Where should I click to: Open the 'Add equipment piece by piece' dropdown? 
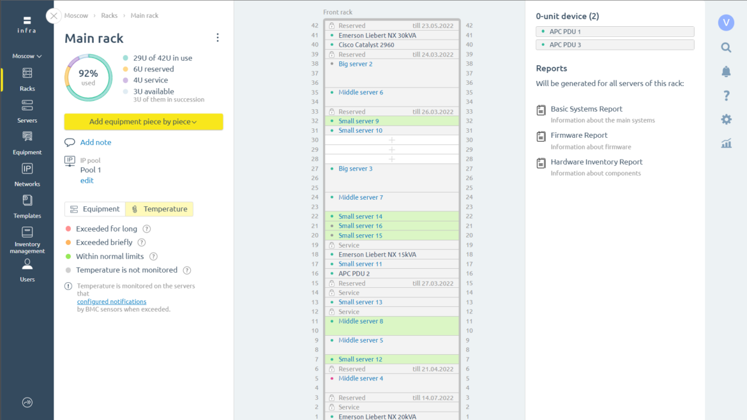pyautogui.click(x=143, y=121)
